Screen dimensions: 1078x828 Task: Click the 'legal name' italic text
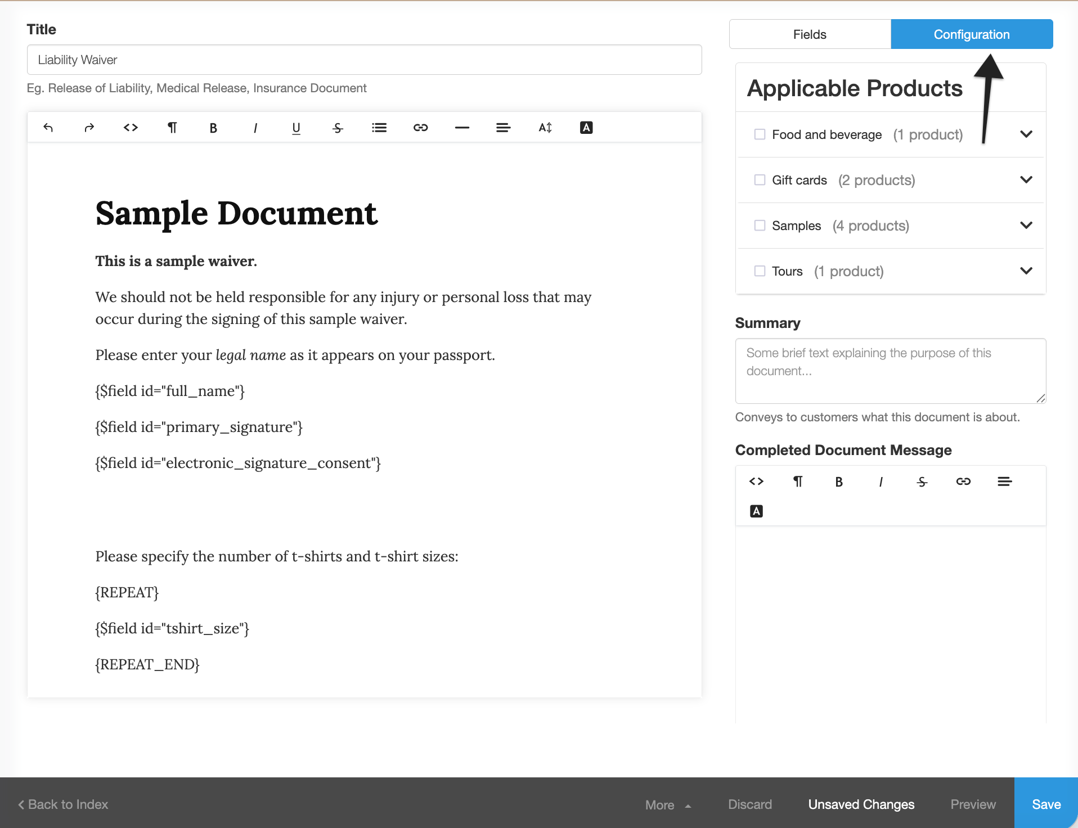[x=251, y=355]
